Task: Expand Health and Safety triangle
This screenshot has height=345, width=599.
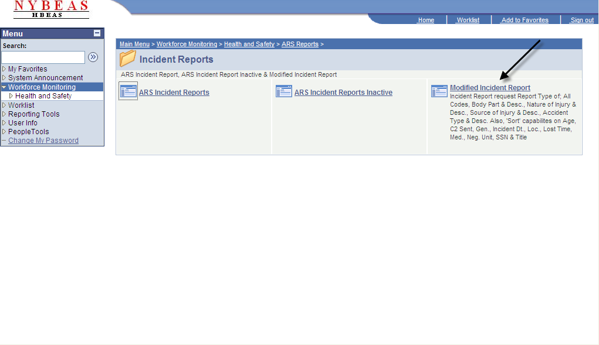Action: click(11, 96)
